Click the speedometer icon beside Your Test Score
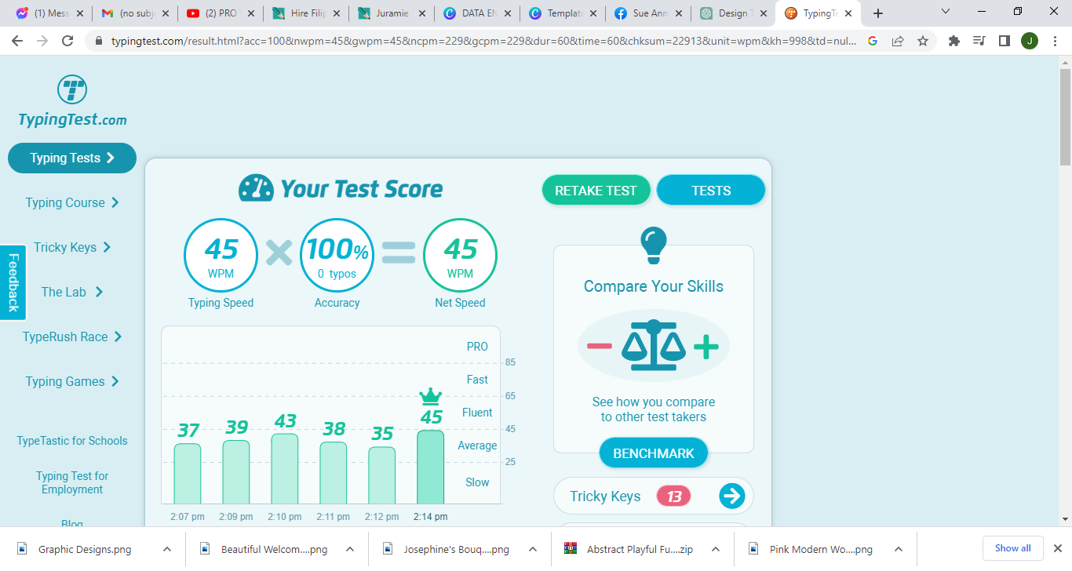1072x571 pixels. (x=257, y=188)
